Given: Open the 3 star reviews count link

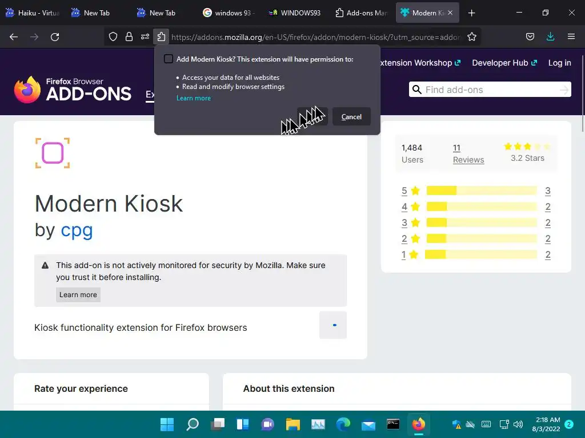Looking at the screenshot, I should [548, 223].
